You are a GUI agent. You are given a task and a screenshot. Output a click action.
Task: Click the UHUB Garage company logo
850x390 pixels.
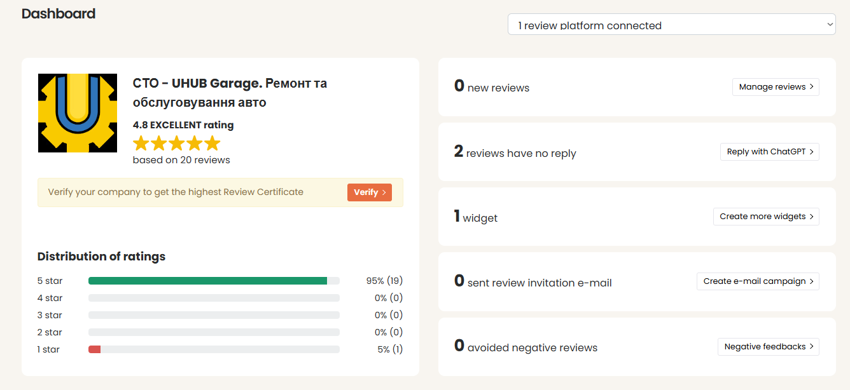78,113
